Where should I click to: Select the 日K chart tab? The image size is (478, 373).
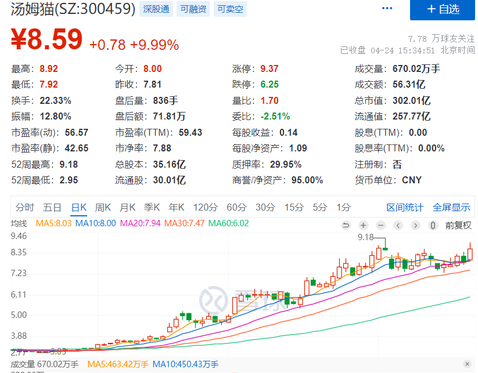coord(79,207)
